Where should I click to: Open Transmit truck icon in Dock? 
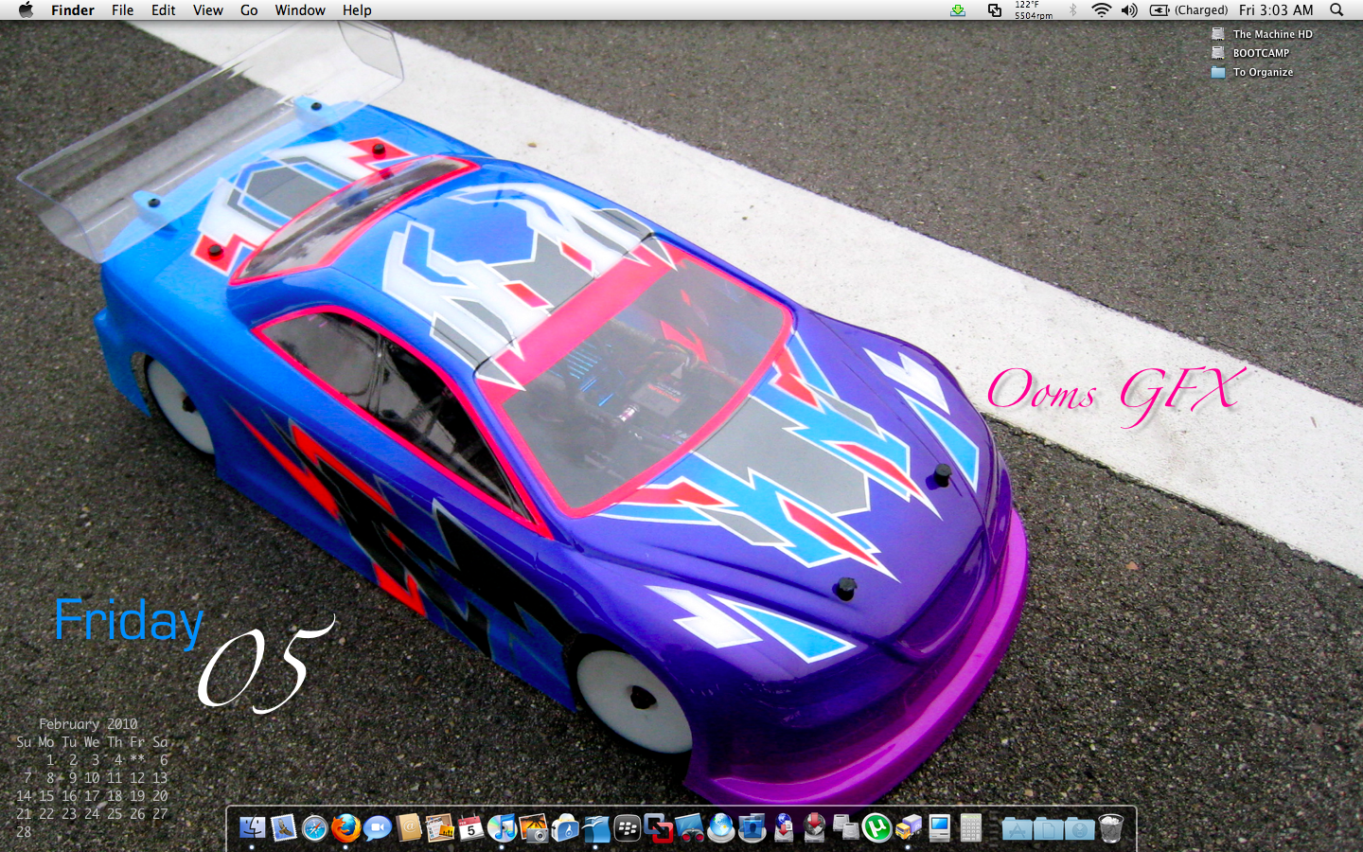tap(908, 828)
